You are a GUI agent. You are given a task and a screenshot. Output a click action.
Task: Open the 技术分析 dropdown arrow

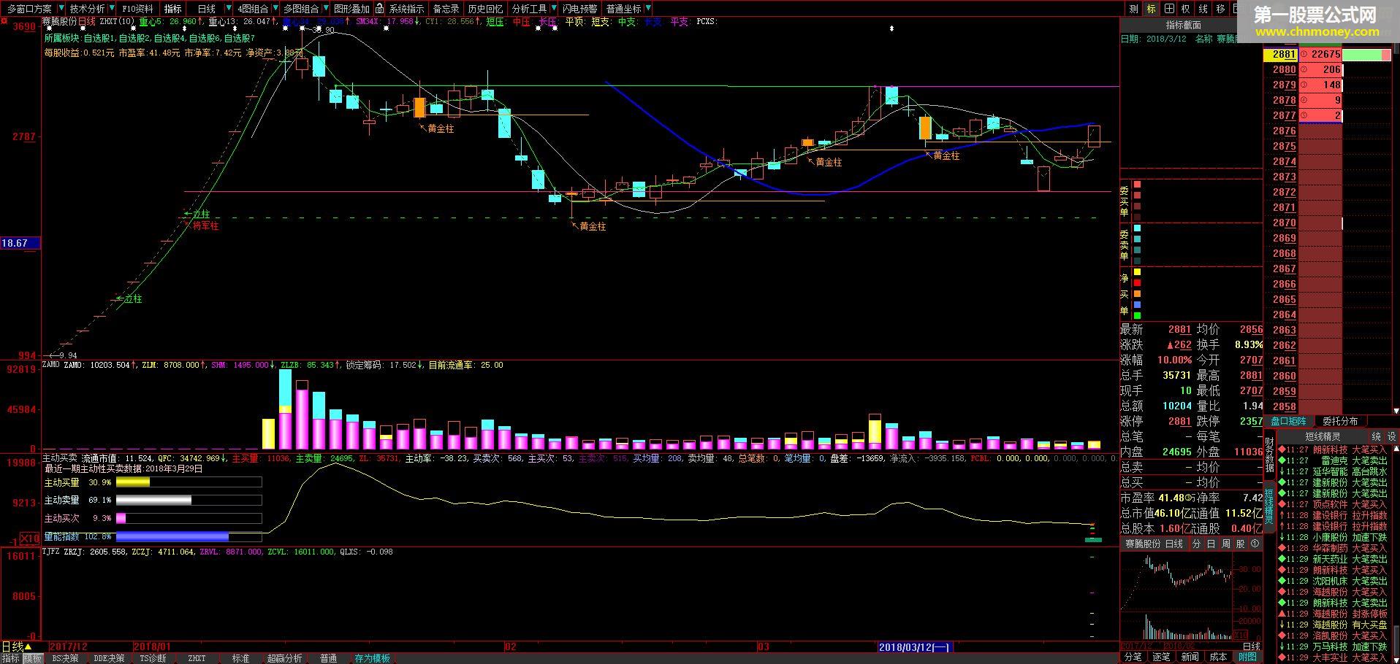[112, 9]
